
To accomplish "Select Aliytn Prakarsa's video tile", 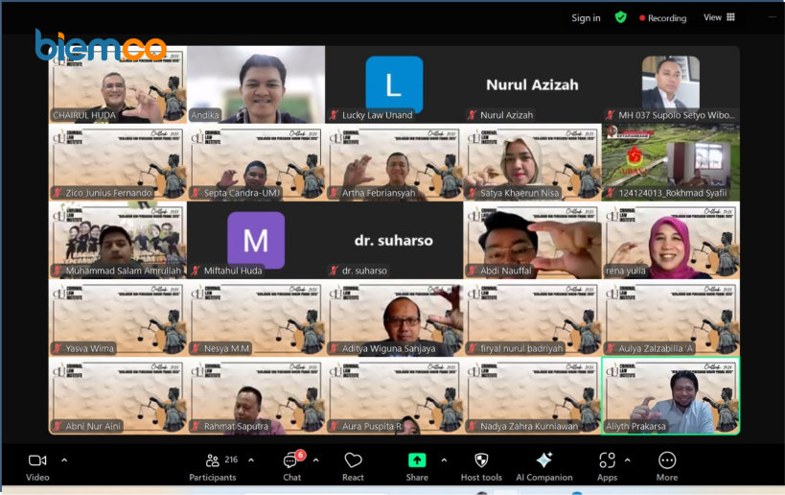I will (670, 395).
